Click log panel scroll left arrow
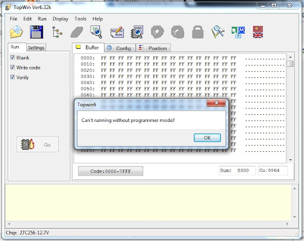304x241 pixels. 9,224
